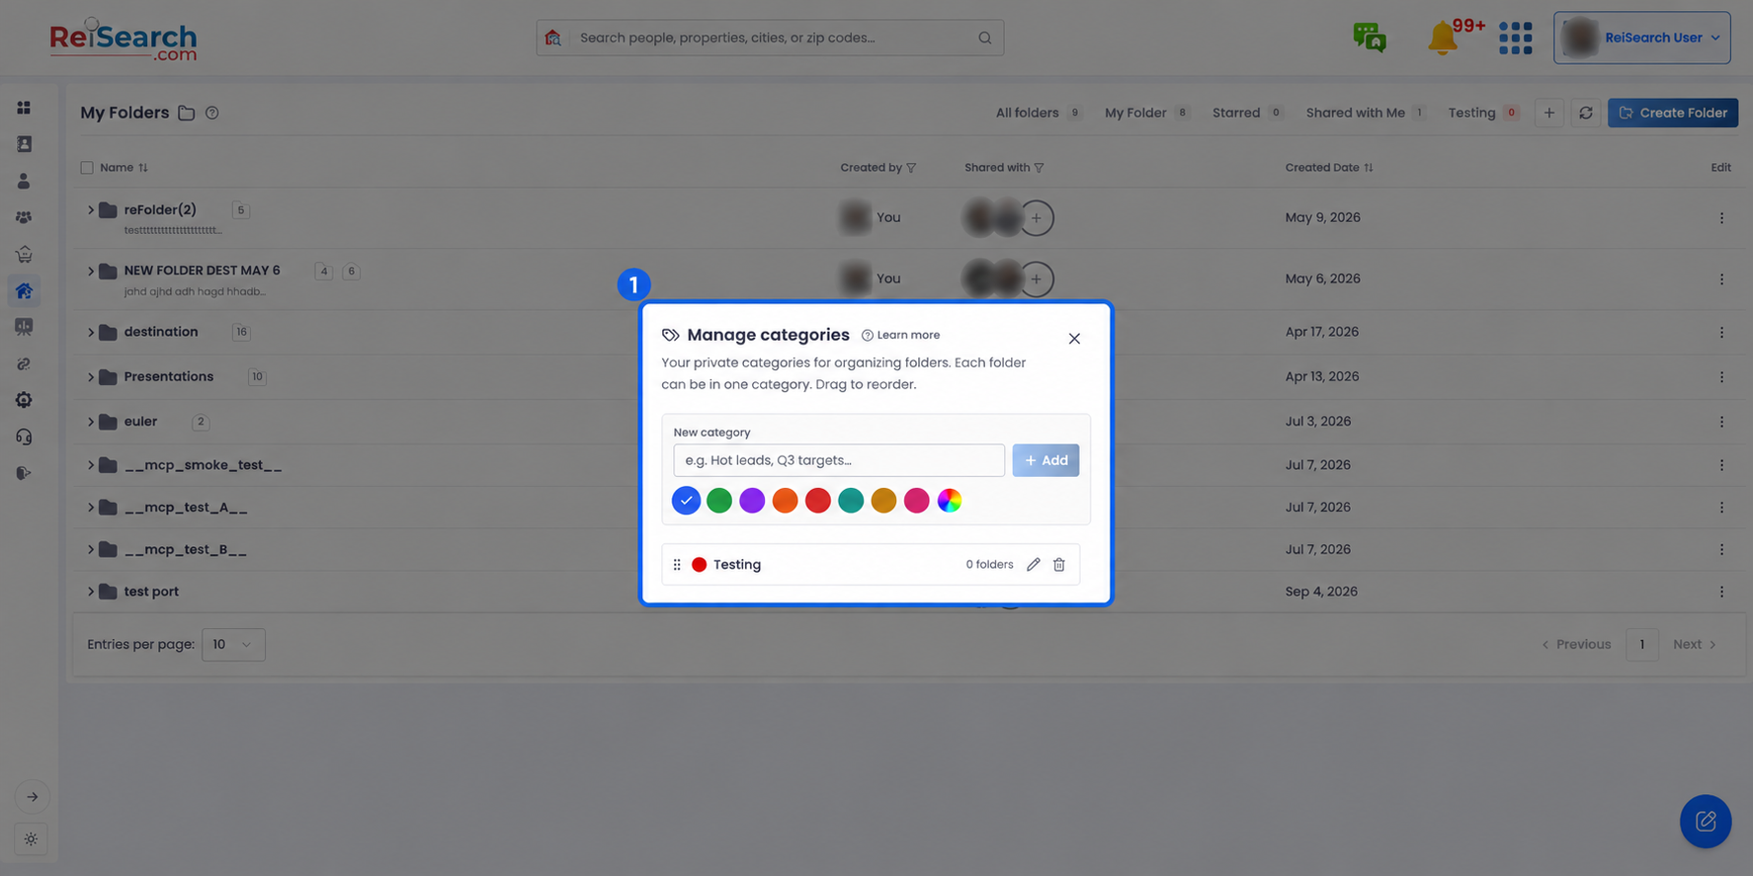Click the Add category button
1753x876 pixels.
1045,460
